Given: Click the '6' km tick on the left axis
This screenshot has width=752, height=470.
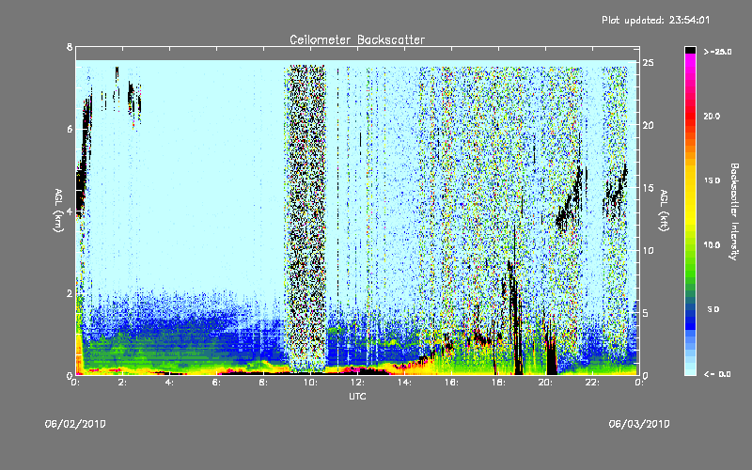Looking at the screenshot, I should point(70,129).
